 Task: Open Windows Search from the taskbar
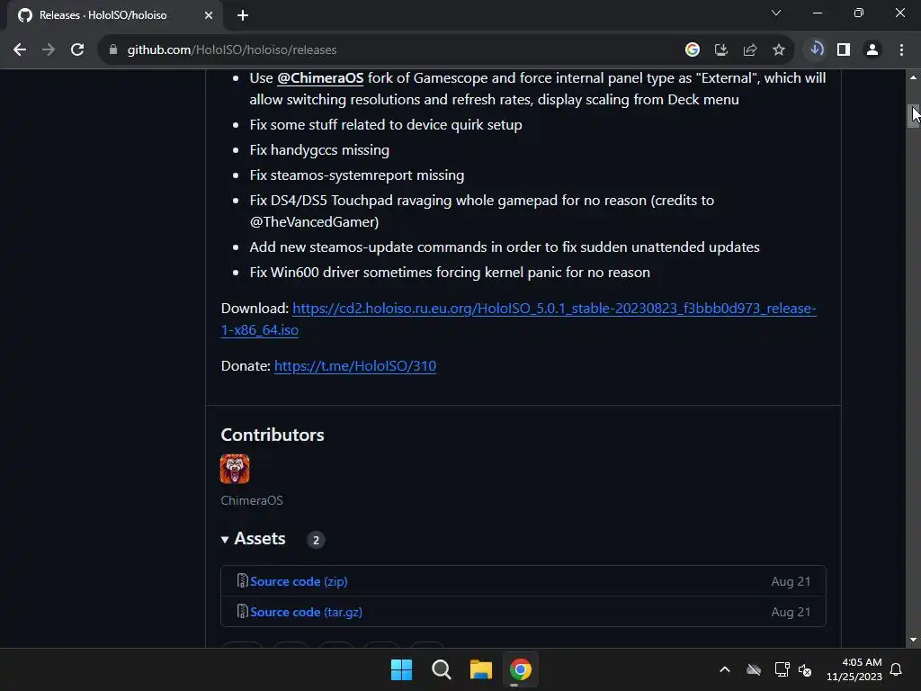coord(441,669)
